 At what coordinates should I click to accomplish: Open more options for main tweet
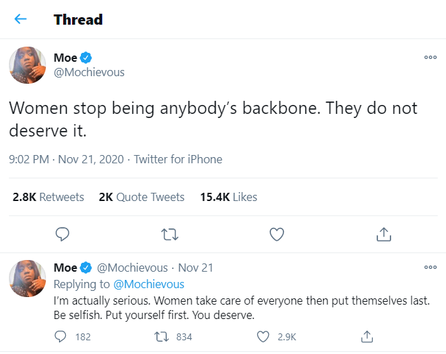430,58
